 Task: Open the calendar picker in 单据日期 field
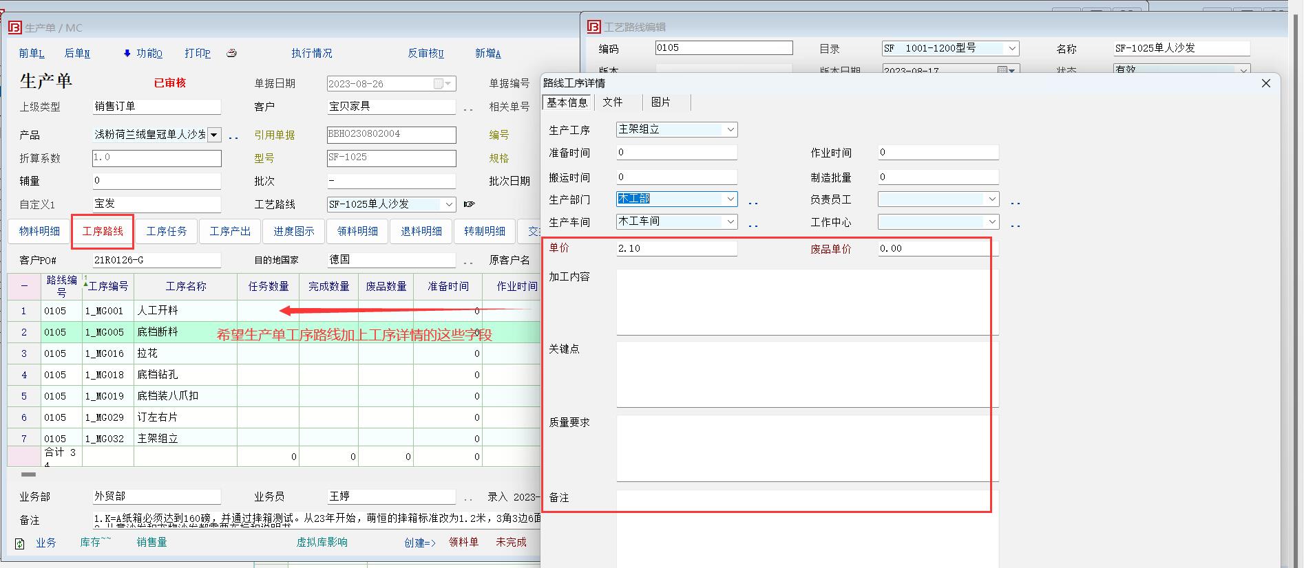[439, 84]
